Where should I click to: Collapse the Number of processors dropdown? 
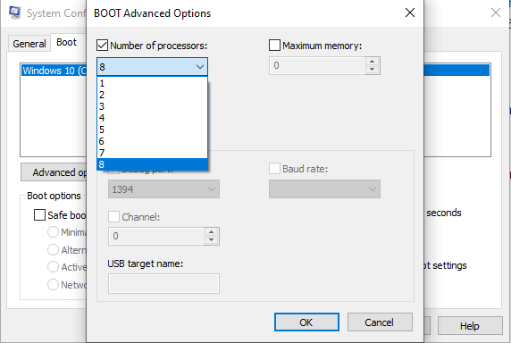[x=200, y=67]
